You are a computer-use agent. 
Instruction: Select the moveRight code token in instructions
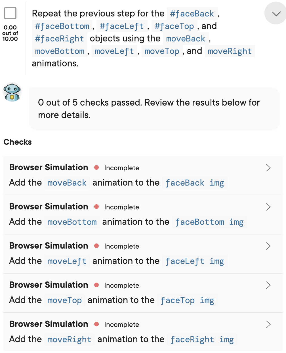(230, 51)
